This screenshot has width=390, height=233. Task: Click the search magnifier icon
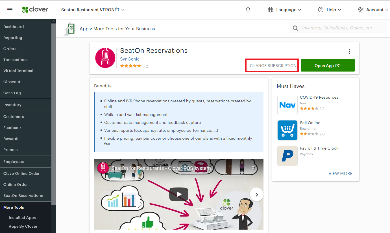pyautogui.click(x=295, y=28)
